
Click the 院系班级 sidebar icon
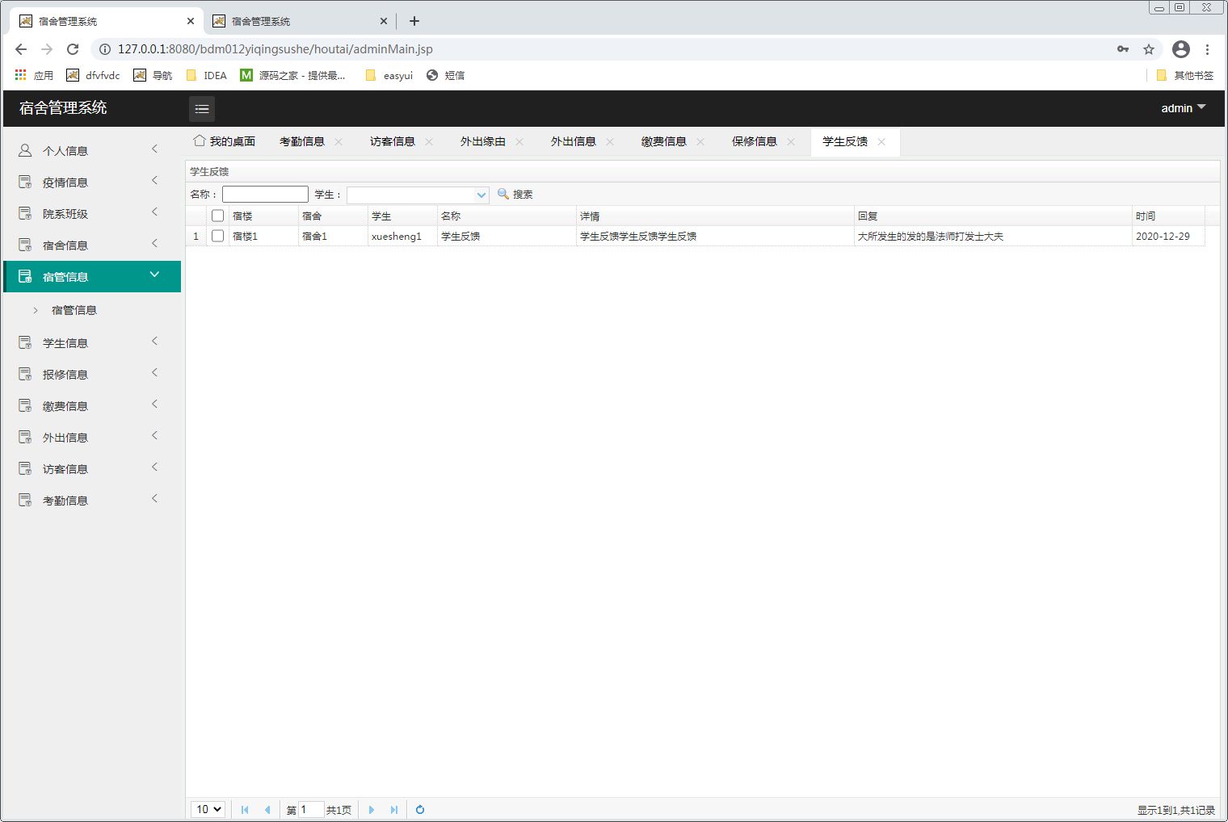pos(25,213)
